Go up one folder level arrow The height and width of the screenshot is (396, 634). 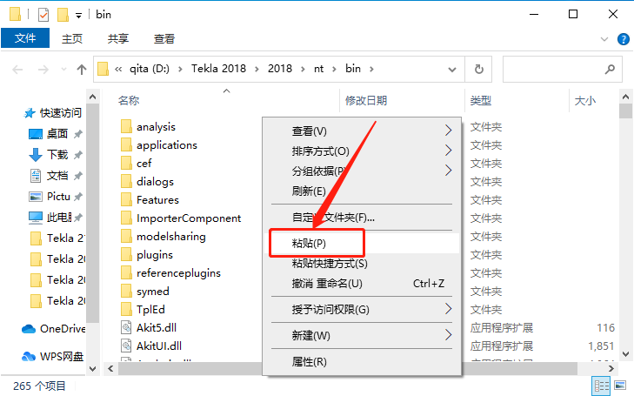point(81,70)
